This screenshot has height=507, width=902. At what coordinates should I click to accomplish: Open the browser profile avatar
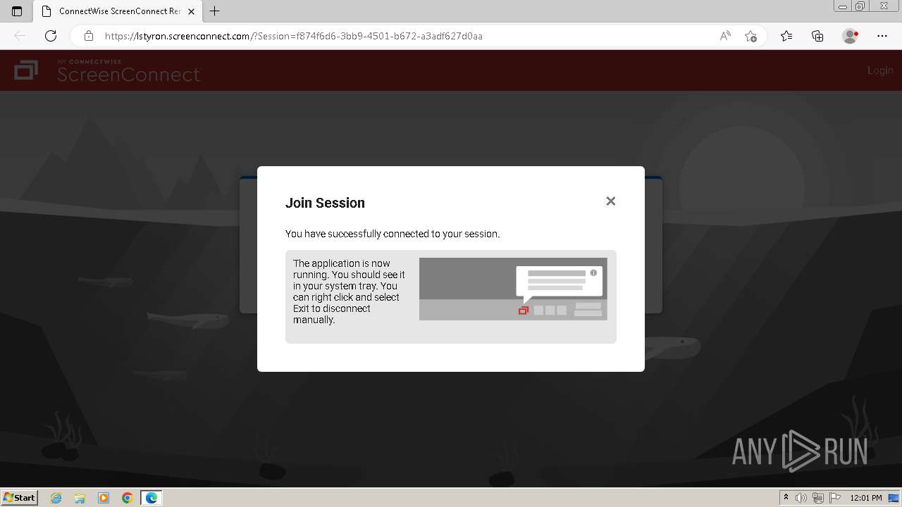(x=850, y=36)
